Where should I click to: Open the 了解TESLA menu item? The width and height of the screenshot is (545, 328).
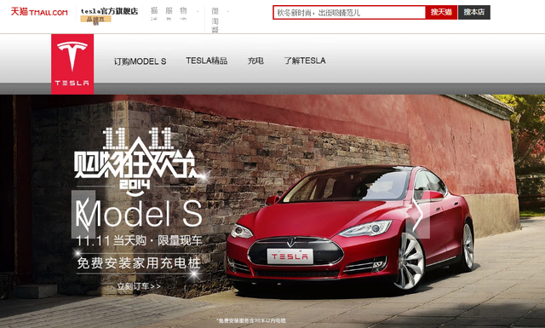click(x=305, y=60)
